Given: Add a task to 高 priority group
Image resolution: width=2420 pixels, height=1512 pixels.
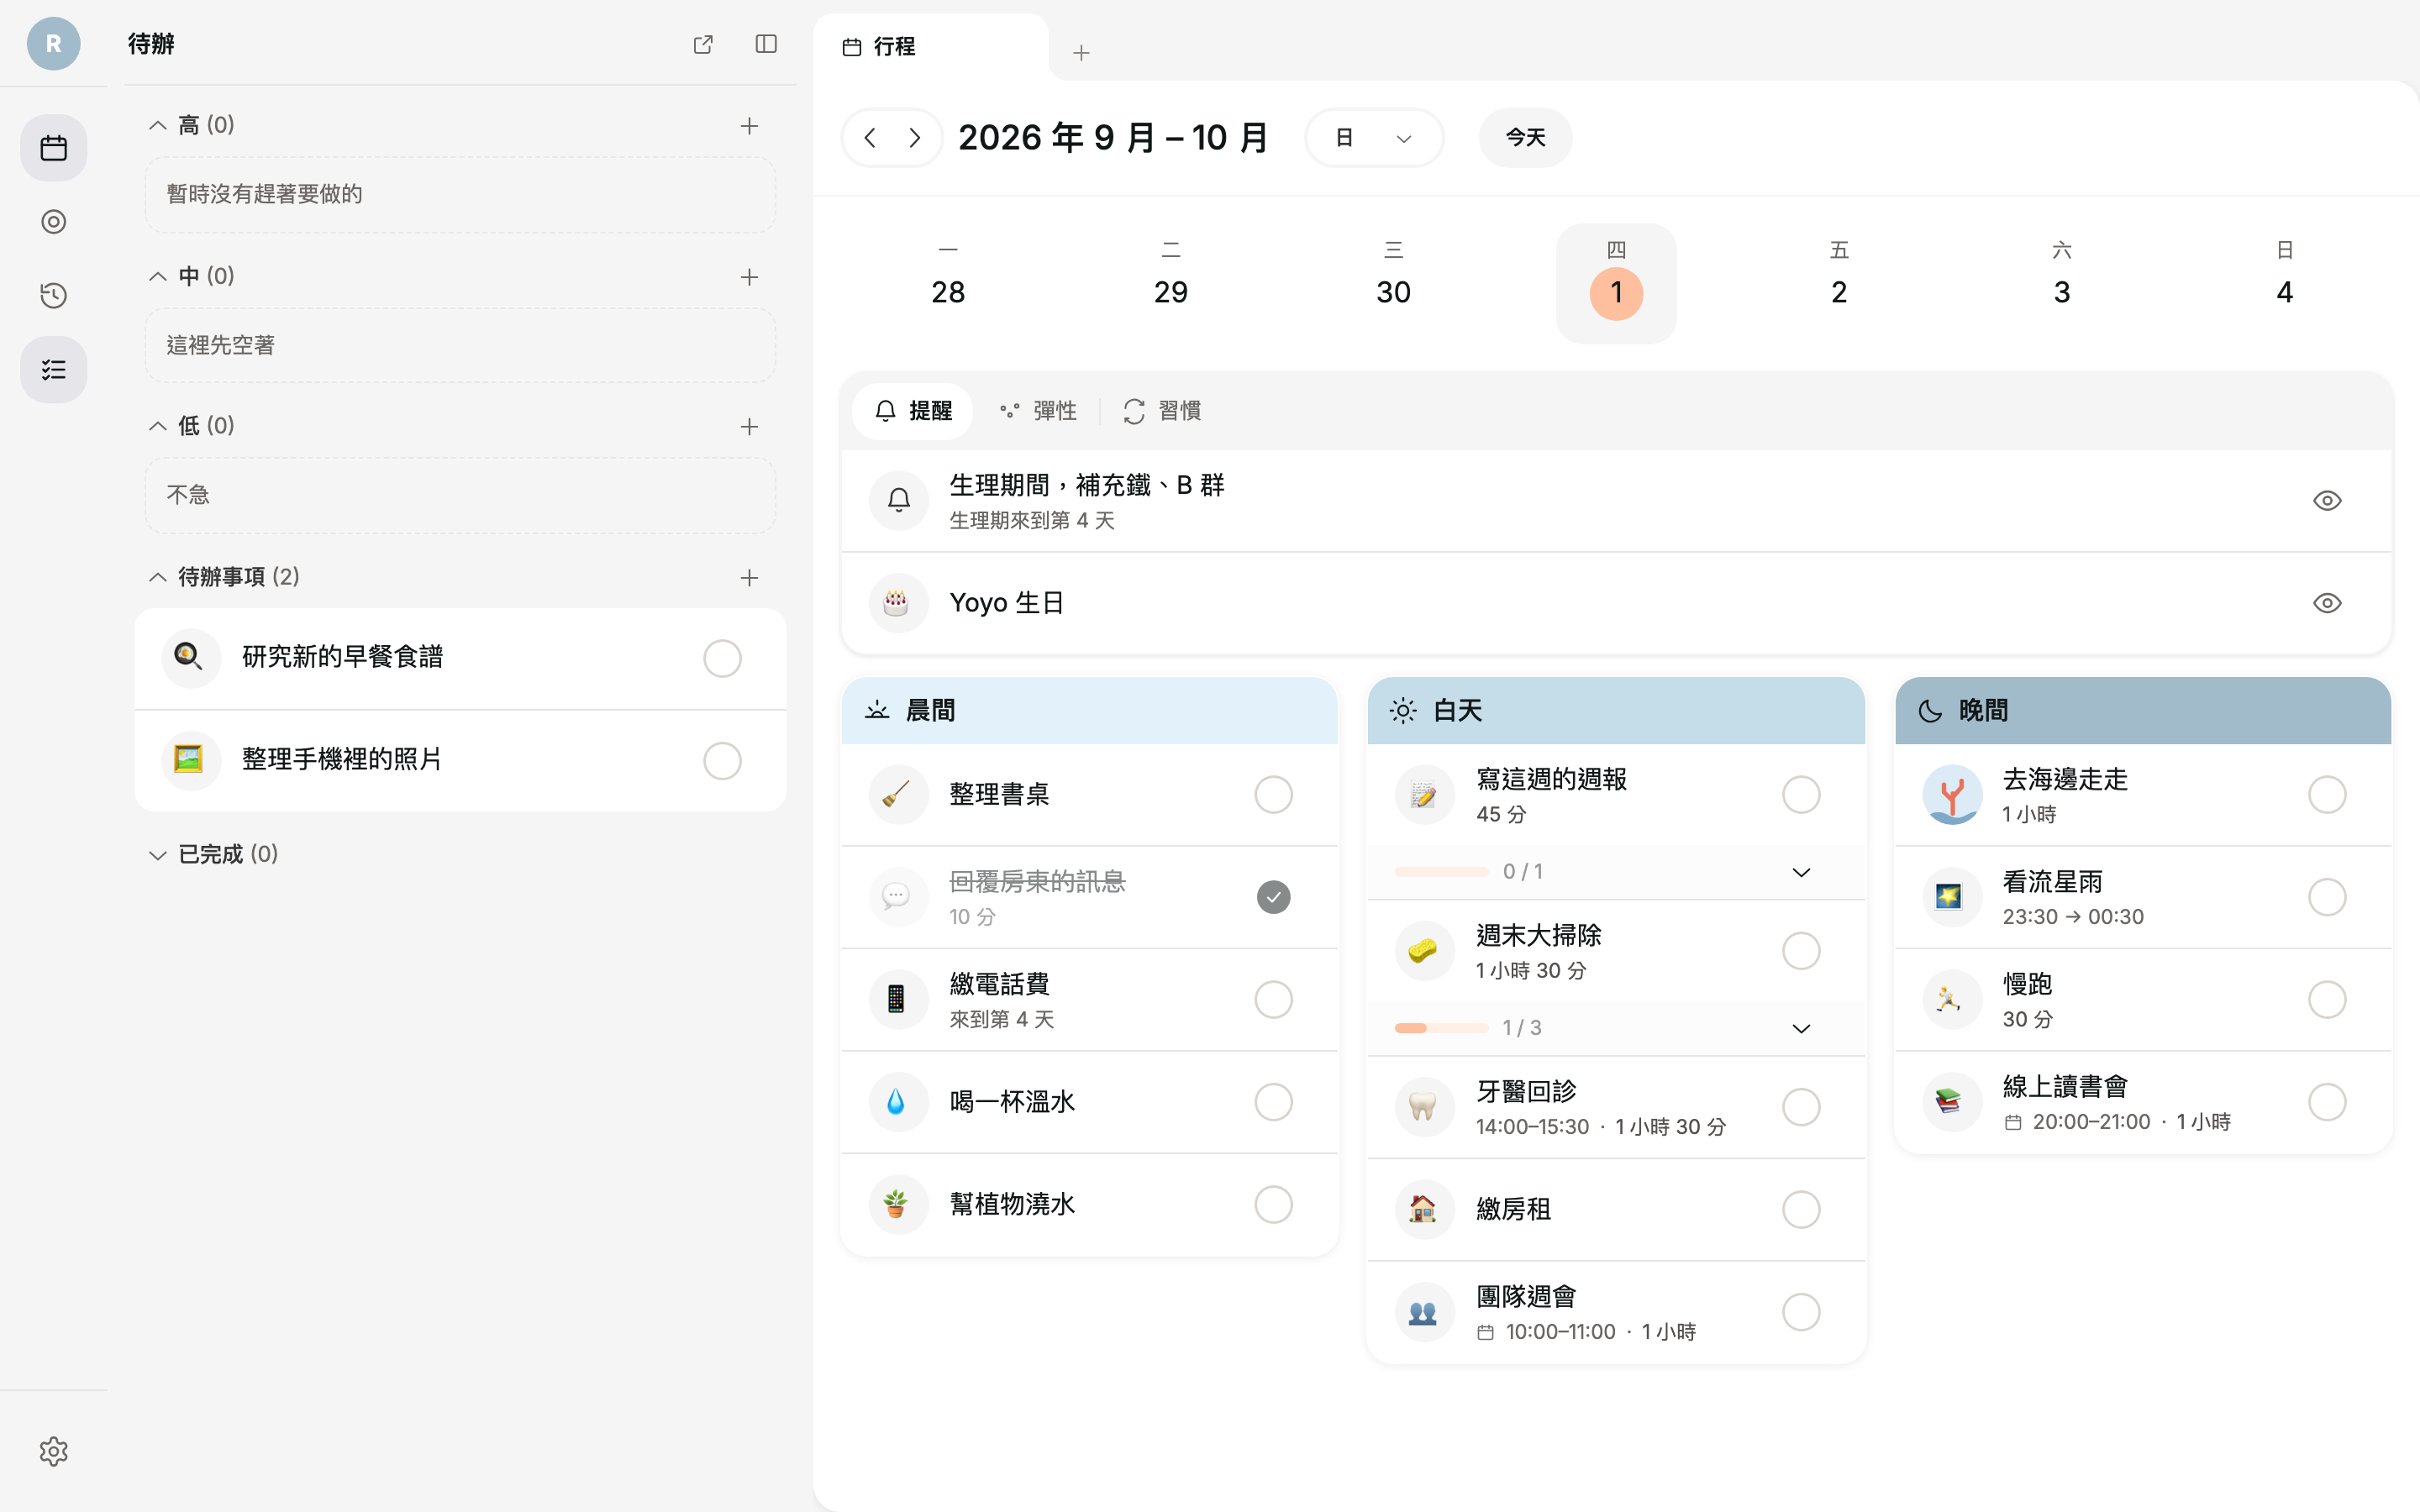Looking at the screenshot, I should pyautogui.click(x=749, y=126).
